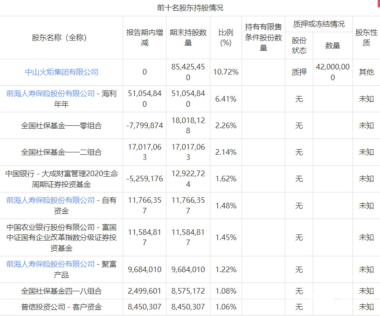Open the 中山火炬集团有限公司 shareholder link
This screenshot has height=316, width=380.
tap(62, 72)
